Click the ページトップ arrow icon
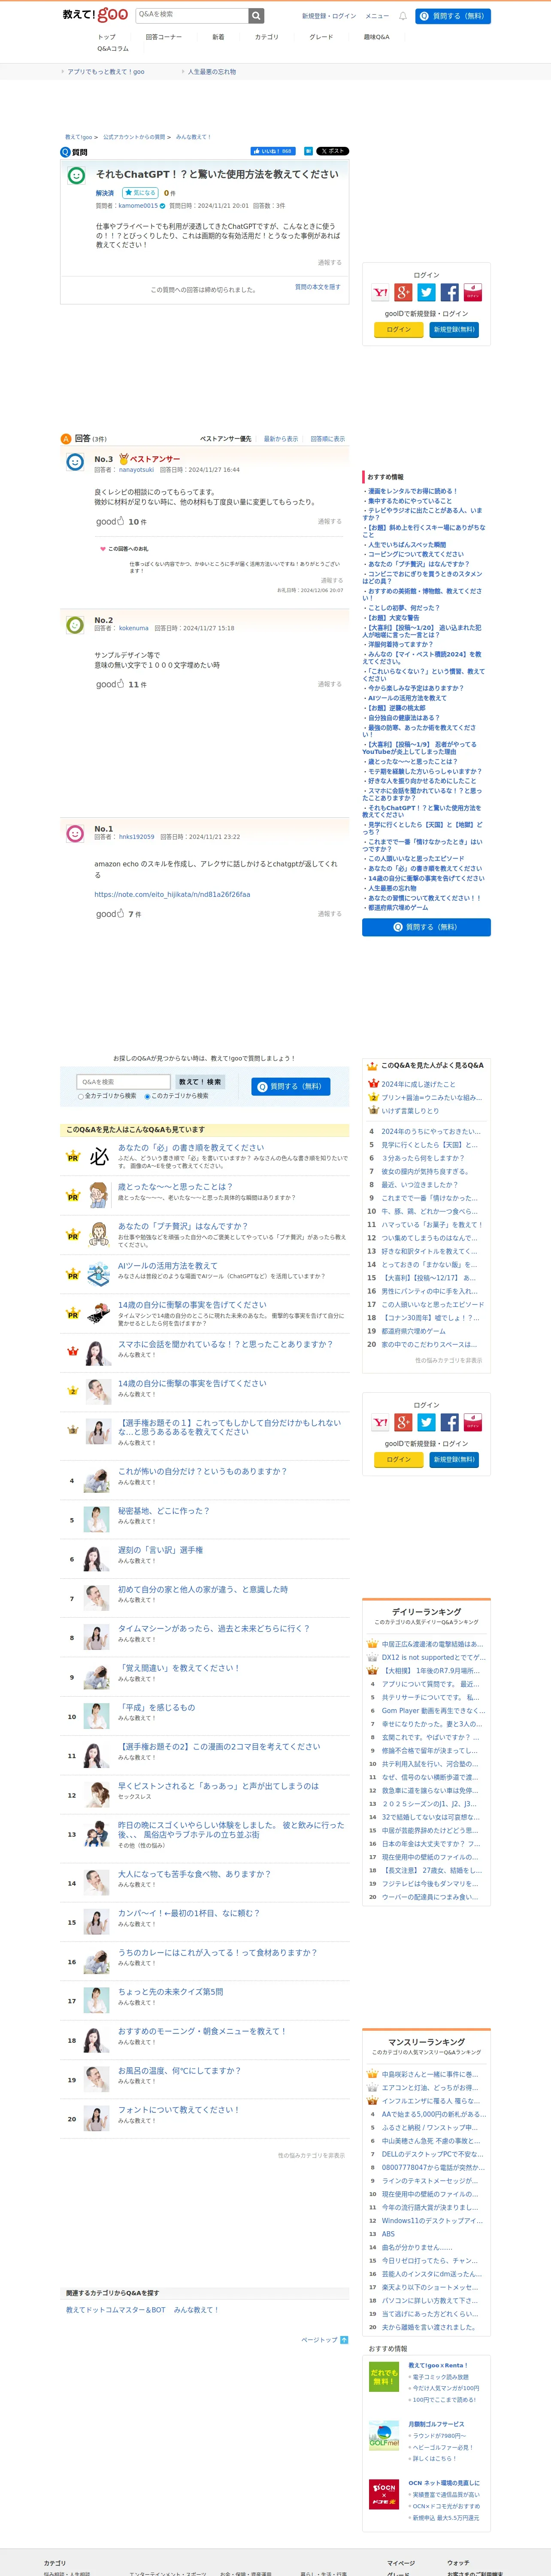The image size is (551, 2576). click(344, 2339)
